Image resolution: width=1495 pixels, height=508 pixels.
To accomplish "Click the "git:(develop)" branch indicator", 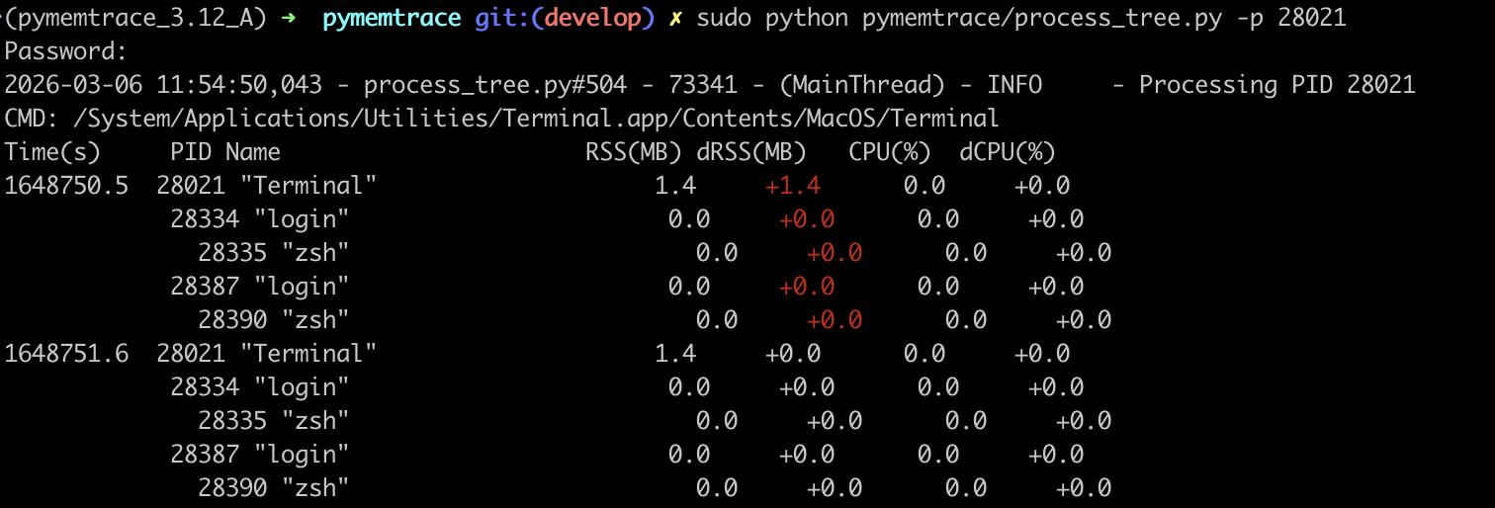I will pyautogui.click(x=565, y=18).
